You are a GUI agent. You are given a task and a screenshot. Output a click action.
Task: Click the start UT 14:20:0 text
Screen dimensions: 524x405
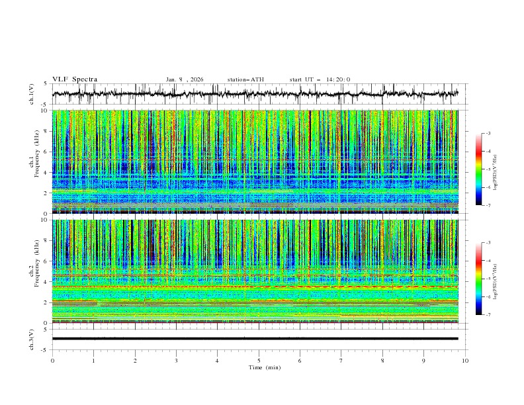(320, 79)
